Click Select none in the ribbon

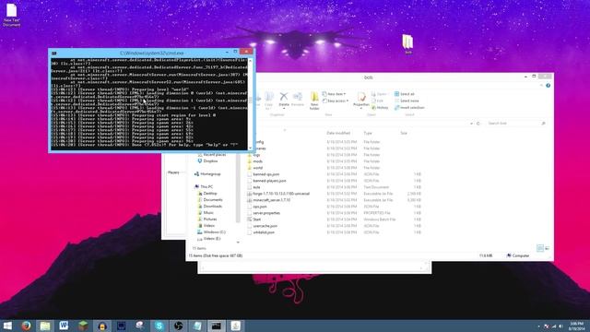click(407, 101)
